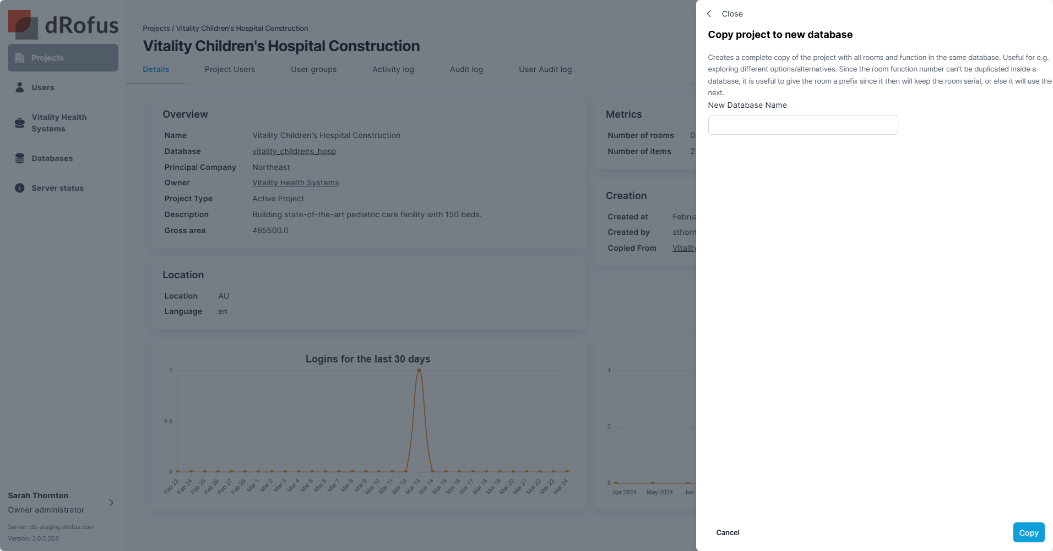The width and height of the screenshot is (1053, 551).
Task: Expand the Sarah Thornton user chevron
Action: tap(111, 503)
